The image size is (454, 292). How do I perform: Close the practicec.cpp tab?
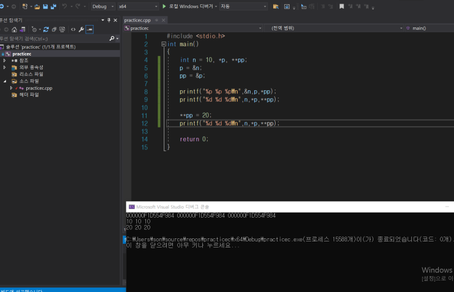click(163, 20)
